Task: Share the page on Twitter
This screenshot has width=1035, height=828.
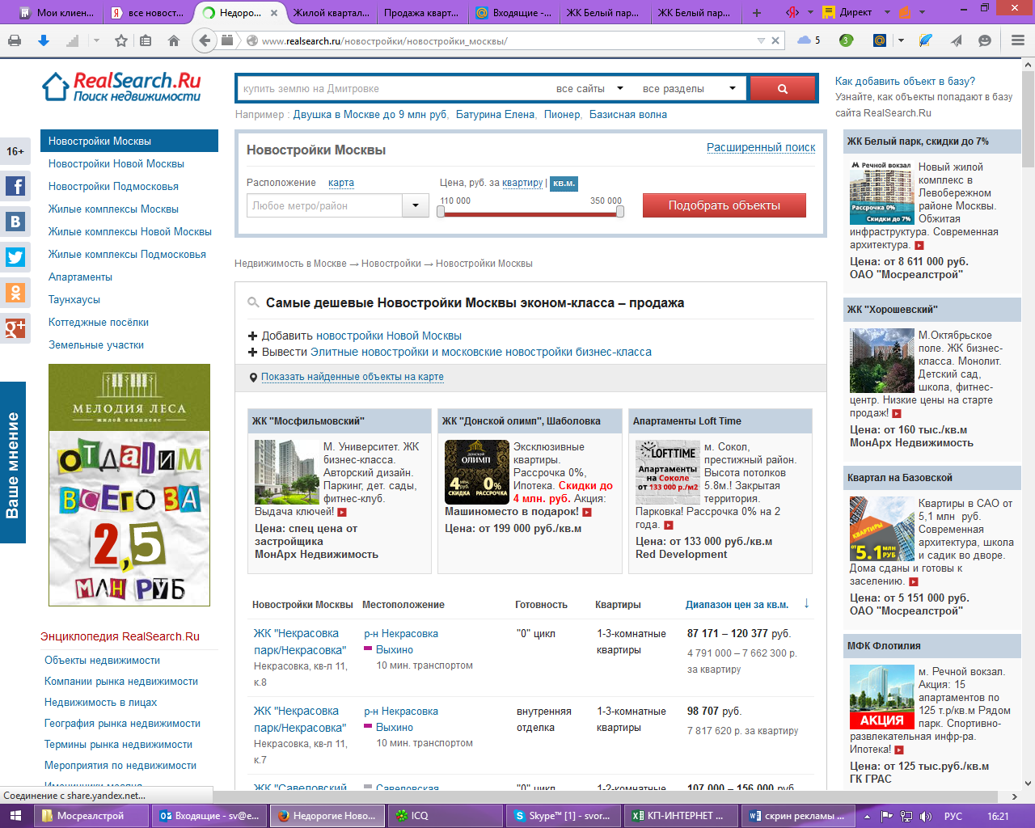Action: click(15, 258)
